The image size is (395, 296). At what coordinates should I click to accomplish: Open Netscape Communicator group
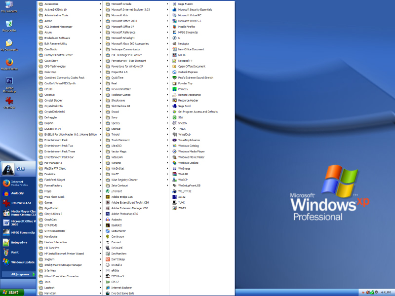(137, 49)
